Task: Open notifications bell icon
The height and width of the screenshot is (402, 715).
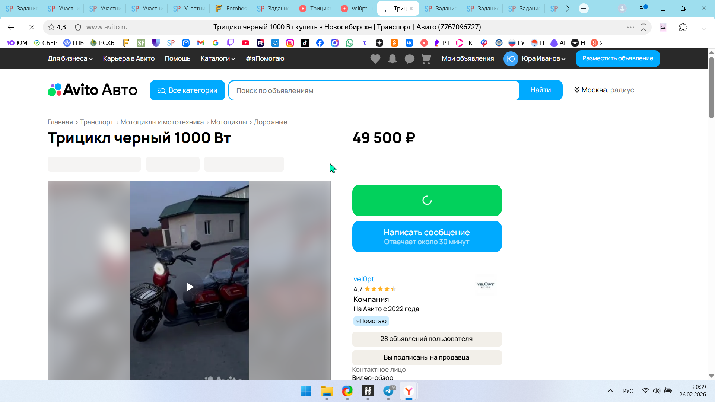Action: coord(392,59)
